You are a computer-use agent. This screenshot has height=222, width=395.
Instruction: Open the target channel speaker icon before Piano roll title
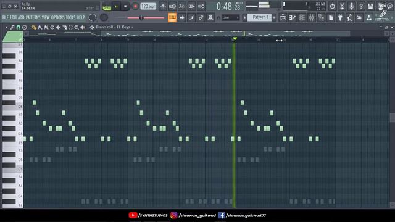[x=92, y=27]
